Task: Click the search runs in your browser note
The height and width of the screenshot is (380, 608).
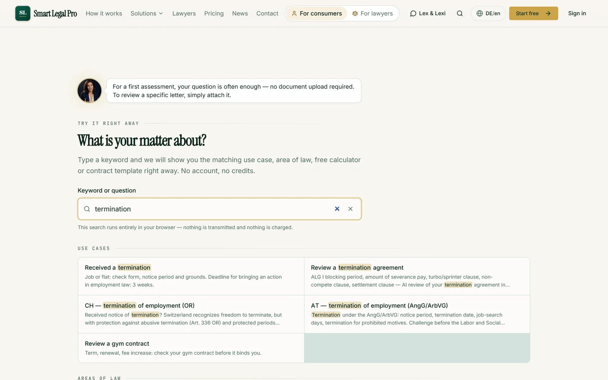Action: (185, 227)
